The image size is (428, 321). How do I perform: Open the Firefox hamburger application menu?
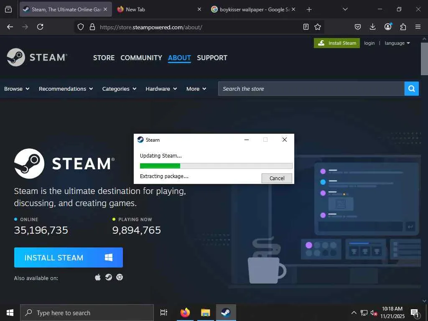point(418,27)
